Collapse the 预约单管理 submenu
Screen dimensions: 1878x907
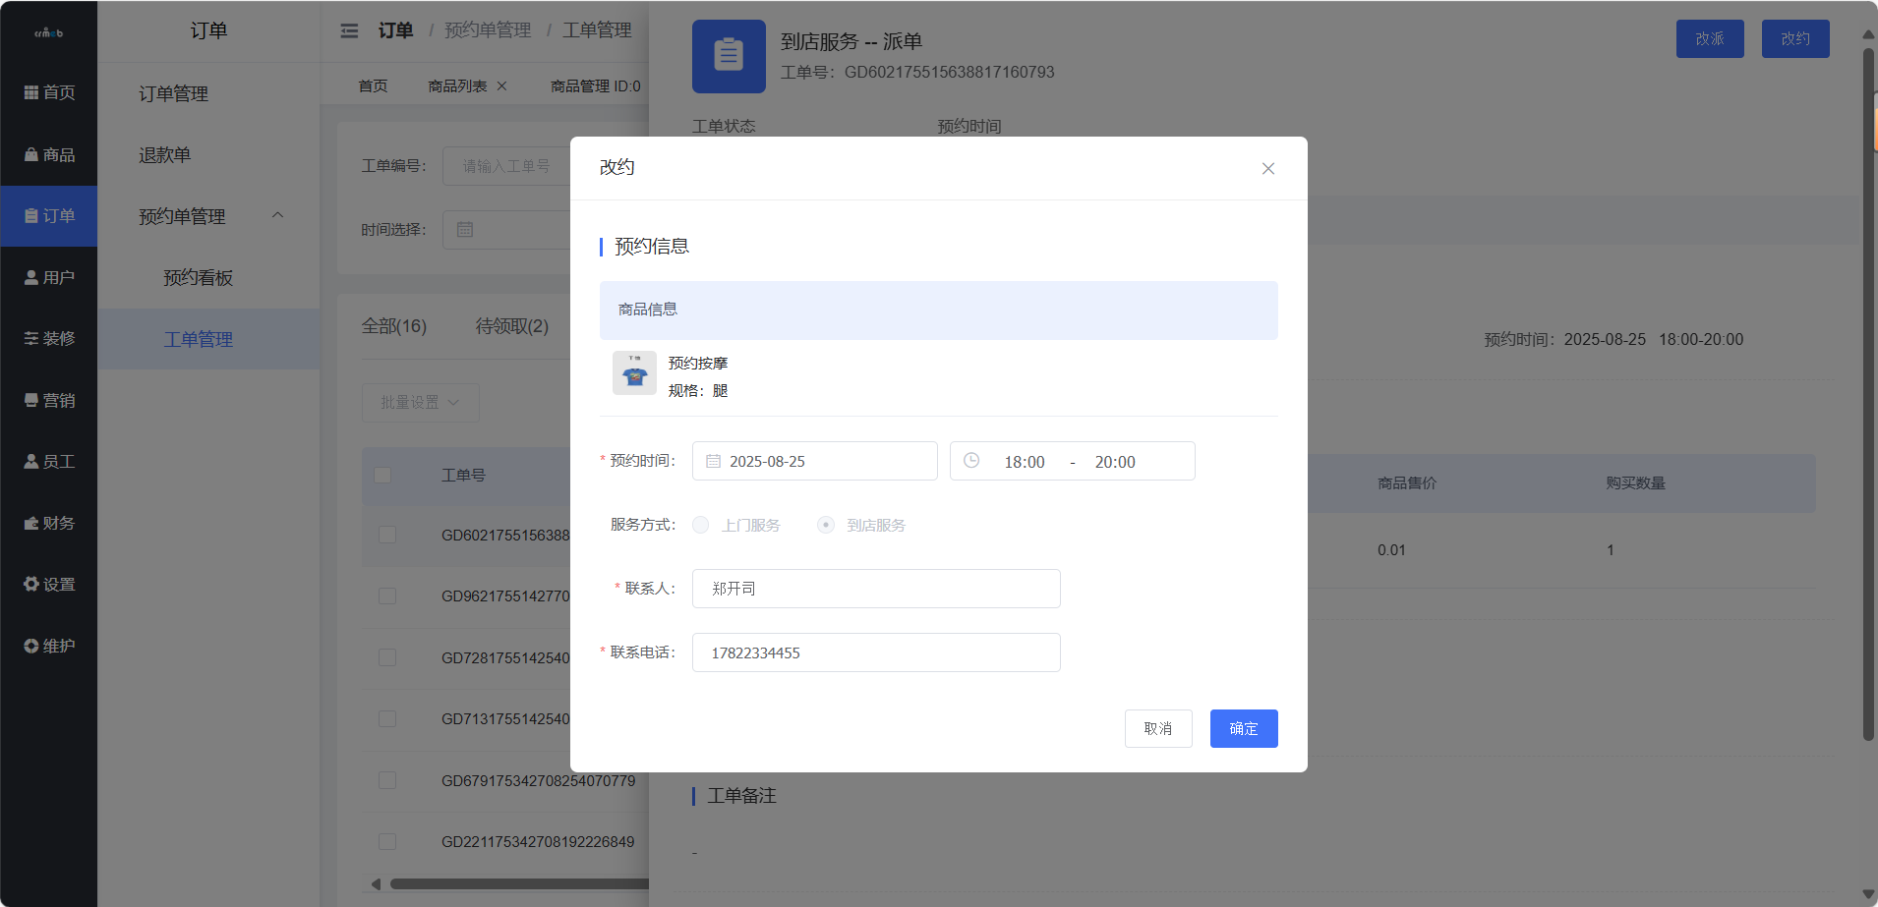pos(277,215)
